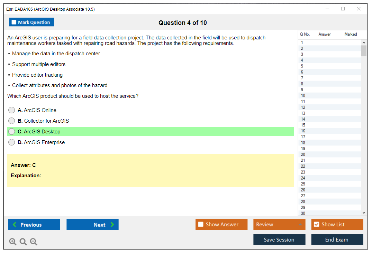
Task: Select answer A. ArcGIS Online
Action: pos(12,110)
